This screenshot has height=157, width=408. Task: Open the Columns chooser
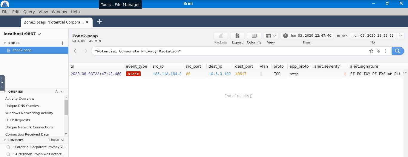254,36
